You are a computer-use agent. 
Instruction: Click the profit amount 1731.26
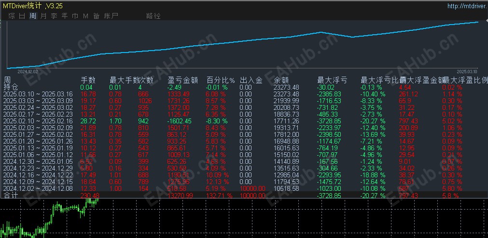(x=178, y=101)
